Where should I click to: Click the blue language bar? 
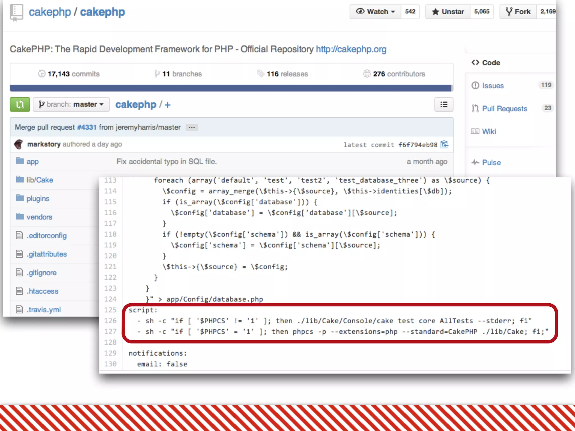(231, 88)
